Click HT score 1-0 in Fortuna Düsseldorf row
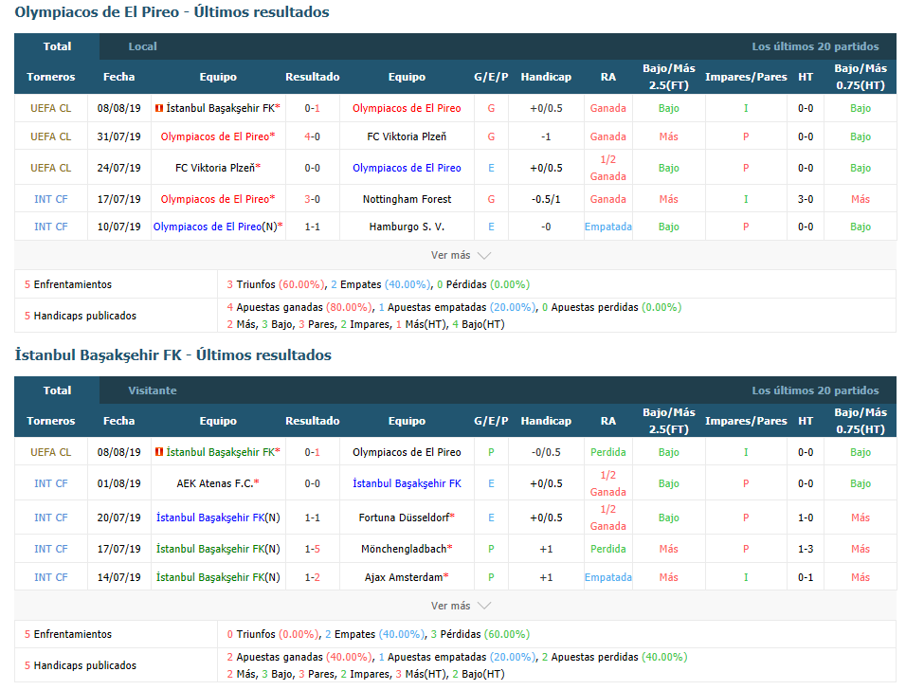Image resolution: width=906 pixels, height=690 pixels. click(806, 517)
